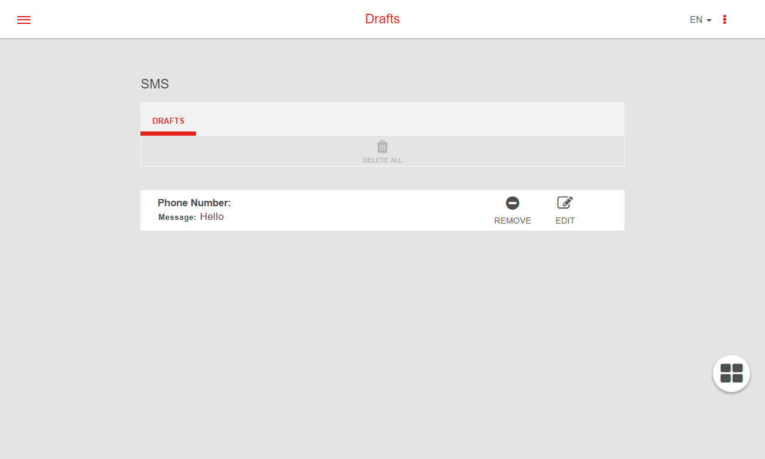This screenshot has width=765, height=459.
Task: Open the floating grid apps button
Action: [x=731, y=374]
